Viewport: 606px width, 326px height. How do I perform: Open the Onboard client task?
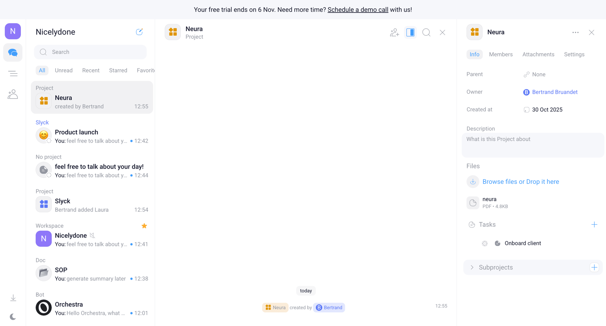tap(523, 243)
